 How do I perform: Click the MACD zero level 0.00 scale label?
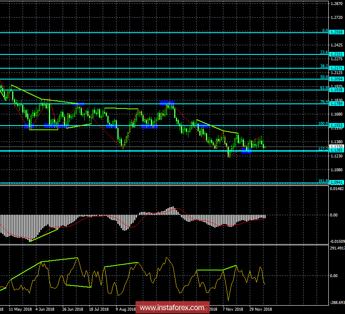pyautogui.click(x=334, y=215)
